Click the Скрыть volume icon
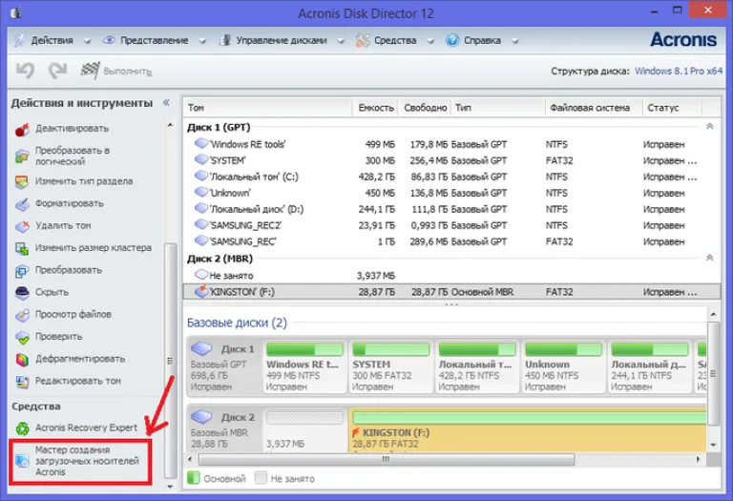733x501 pixels. (x=22, y=293)
